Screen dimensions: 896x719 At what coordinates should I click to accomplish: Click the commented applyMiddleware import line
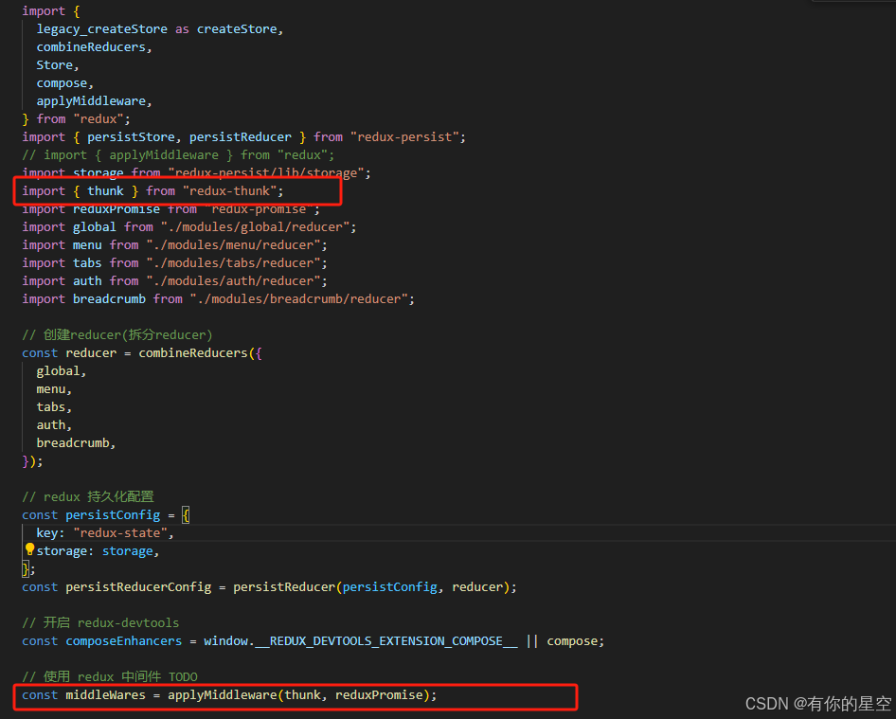tap(178, 155)
